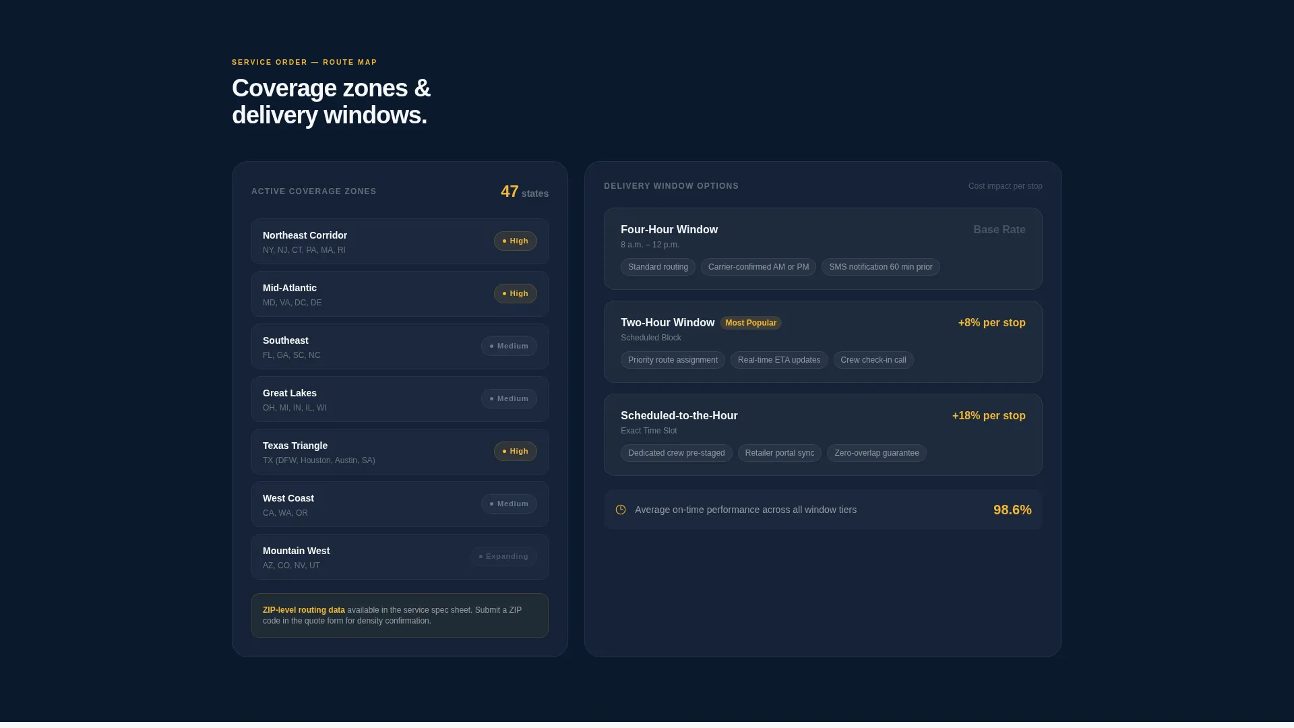Screen dimensions: 1294x728
Task: Select the Southeast zone row
Action: (400, 346)
